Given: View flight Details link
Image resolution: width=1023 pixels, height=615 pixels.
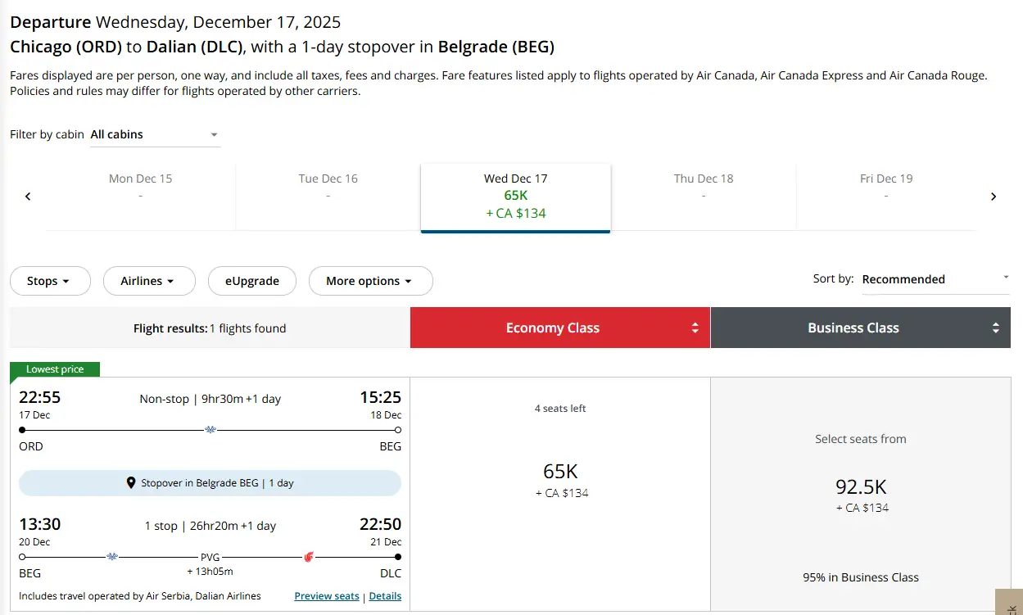Looking at the screenshot, I should (x=385, y=596).
